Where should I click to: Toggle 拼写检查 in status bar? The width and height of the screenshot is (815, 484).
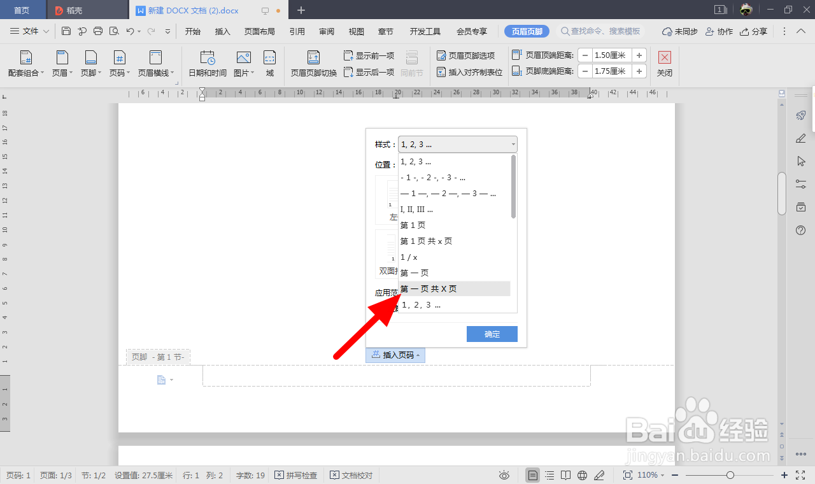click(x=296, y=475)
